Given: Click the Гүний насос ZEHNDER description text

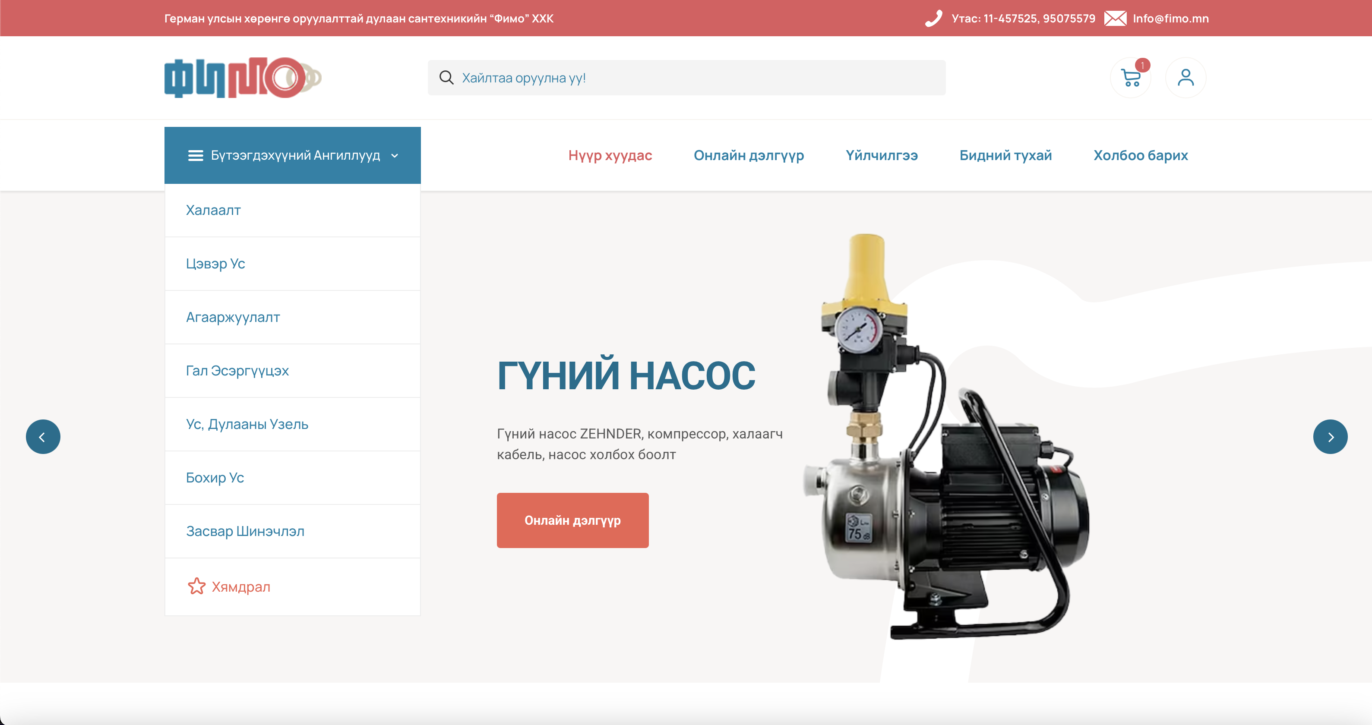Looking at the screenshot, I should pyautogui.click(x=640, y=444).
